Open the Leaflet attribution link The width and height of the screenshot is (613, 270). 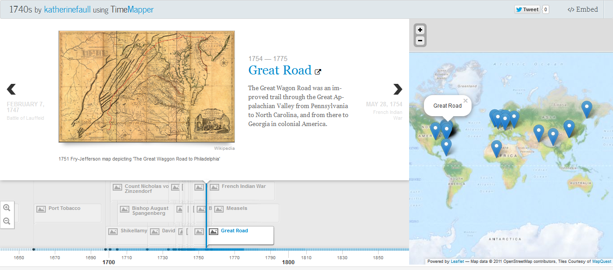[x=457, y=261]
